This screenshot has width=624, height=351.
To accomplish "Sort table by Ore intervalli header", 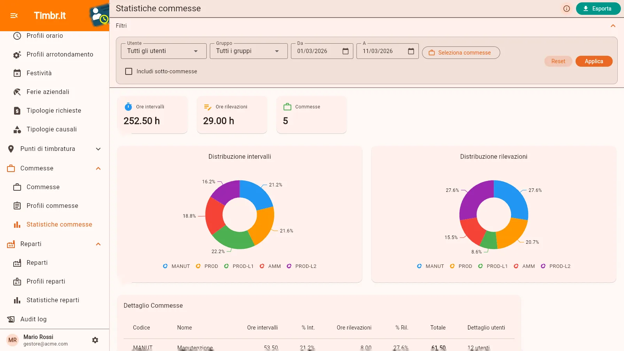I will pyautogui.click(x=262, y=328).
